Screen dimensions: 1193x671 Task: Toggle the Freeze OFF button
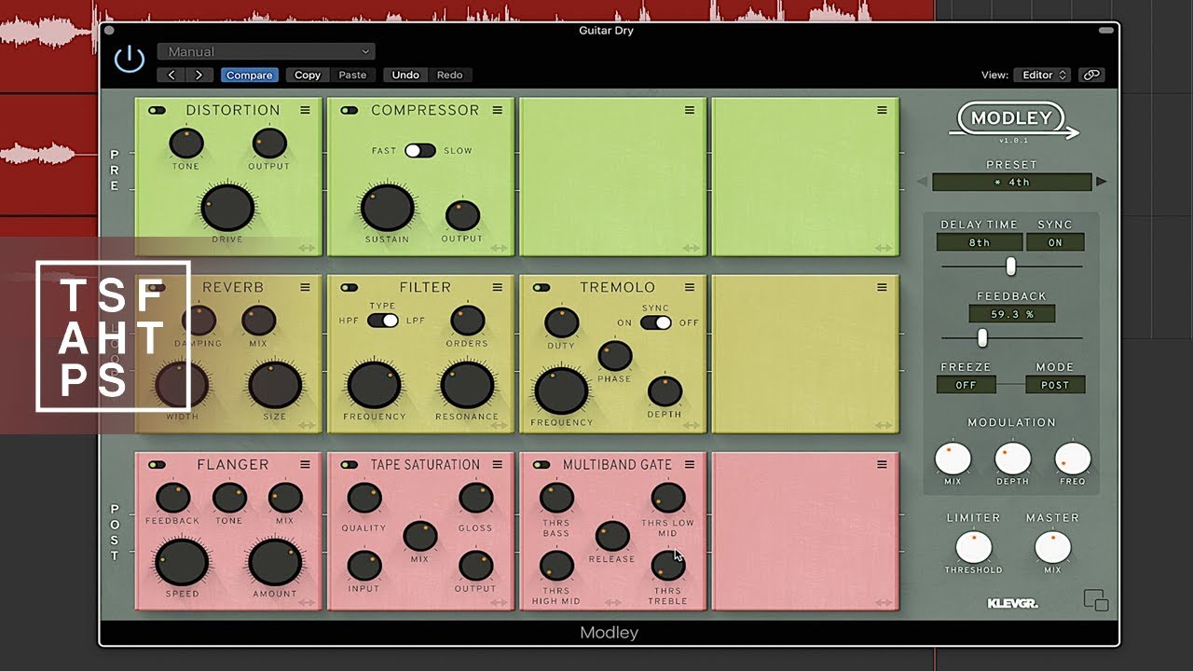967,385
